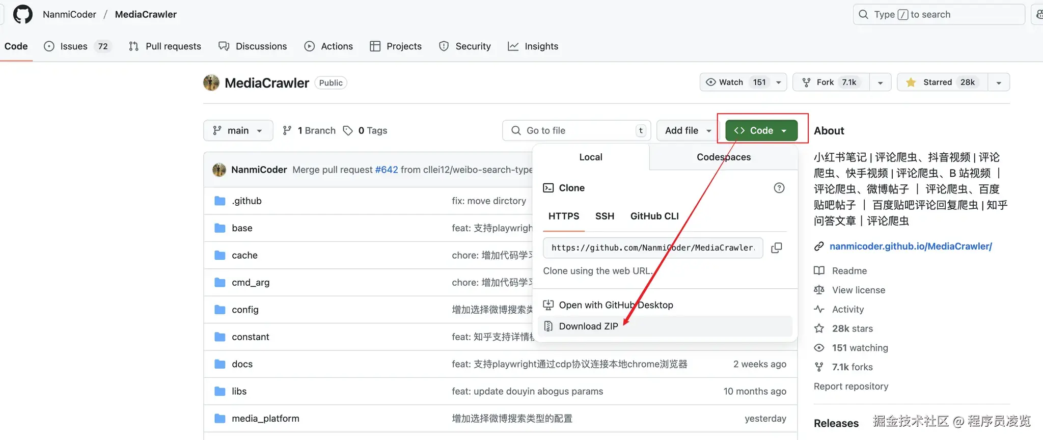The height and width of the screenshot is (440, 1043).
Task: Open the Add file dropdown
Action: (687, 130)
